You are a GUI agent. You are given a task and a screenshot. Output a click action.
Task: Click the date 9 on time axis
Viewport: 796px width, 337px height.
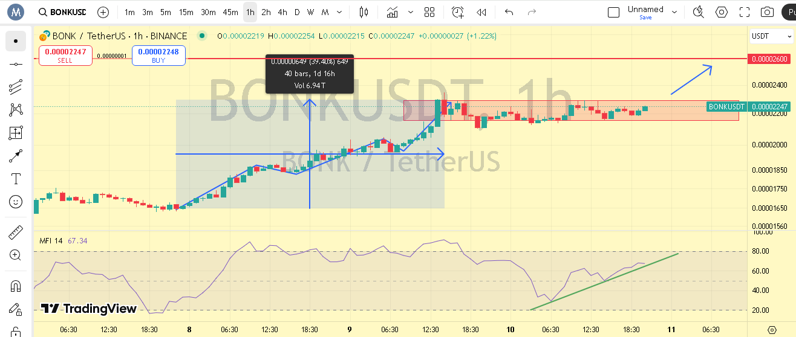click(x=350, y=330)
